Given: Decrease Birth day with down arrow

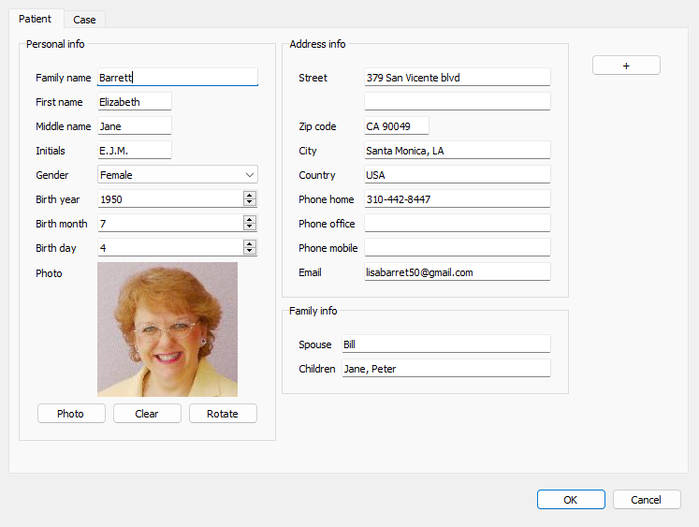Looking at the screenshot, I should coord(250,251).
